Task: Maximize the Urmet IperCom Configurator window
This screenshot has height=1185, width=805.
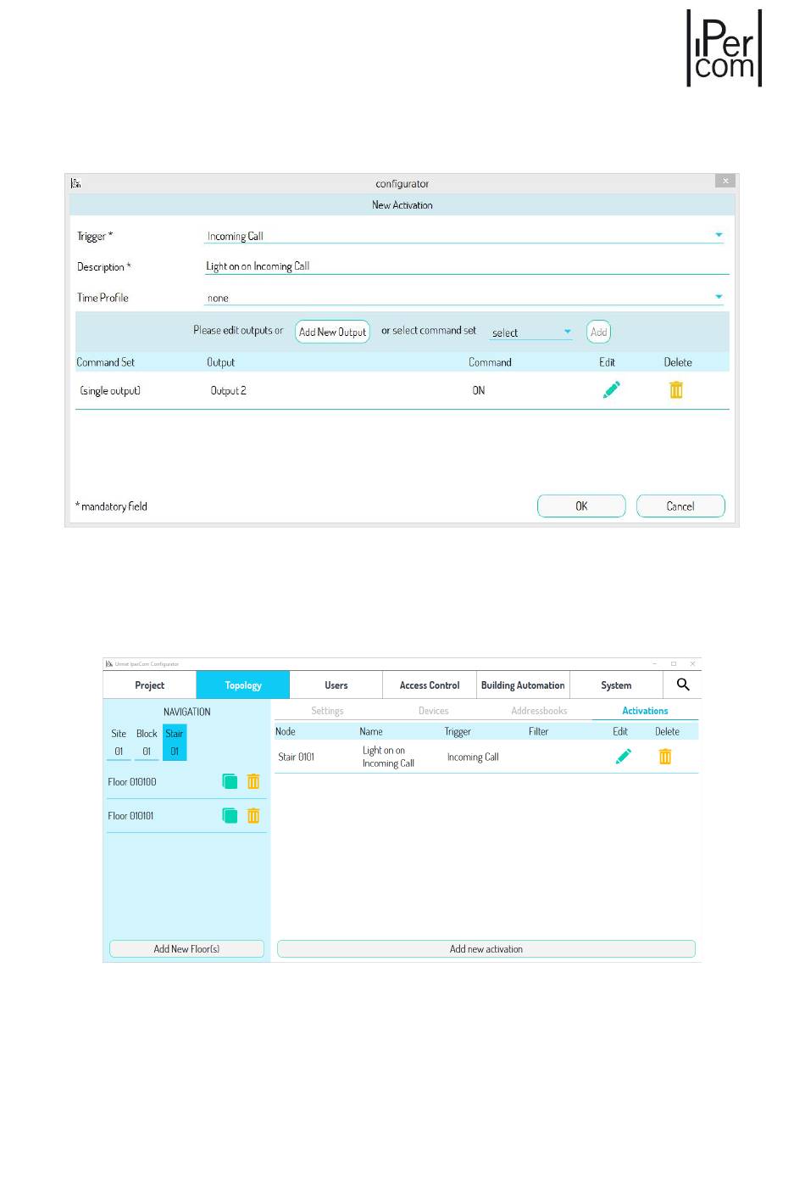Action: click(674, 663)
